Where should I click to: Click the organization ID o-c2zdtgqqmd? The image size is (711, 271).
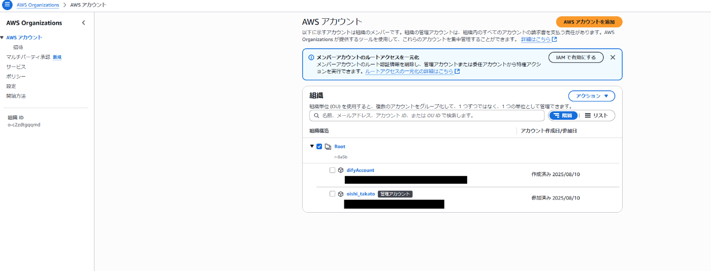(24, 124)
